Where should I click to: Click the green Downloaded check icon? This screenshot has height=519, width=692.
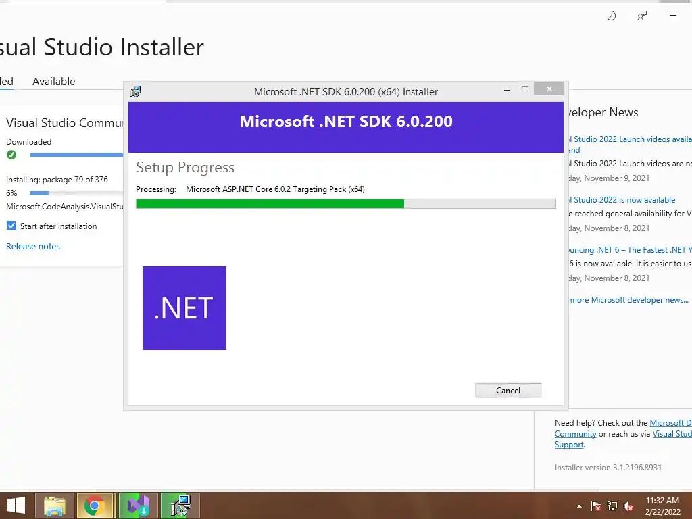tap(11, 155)
